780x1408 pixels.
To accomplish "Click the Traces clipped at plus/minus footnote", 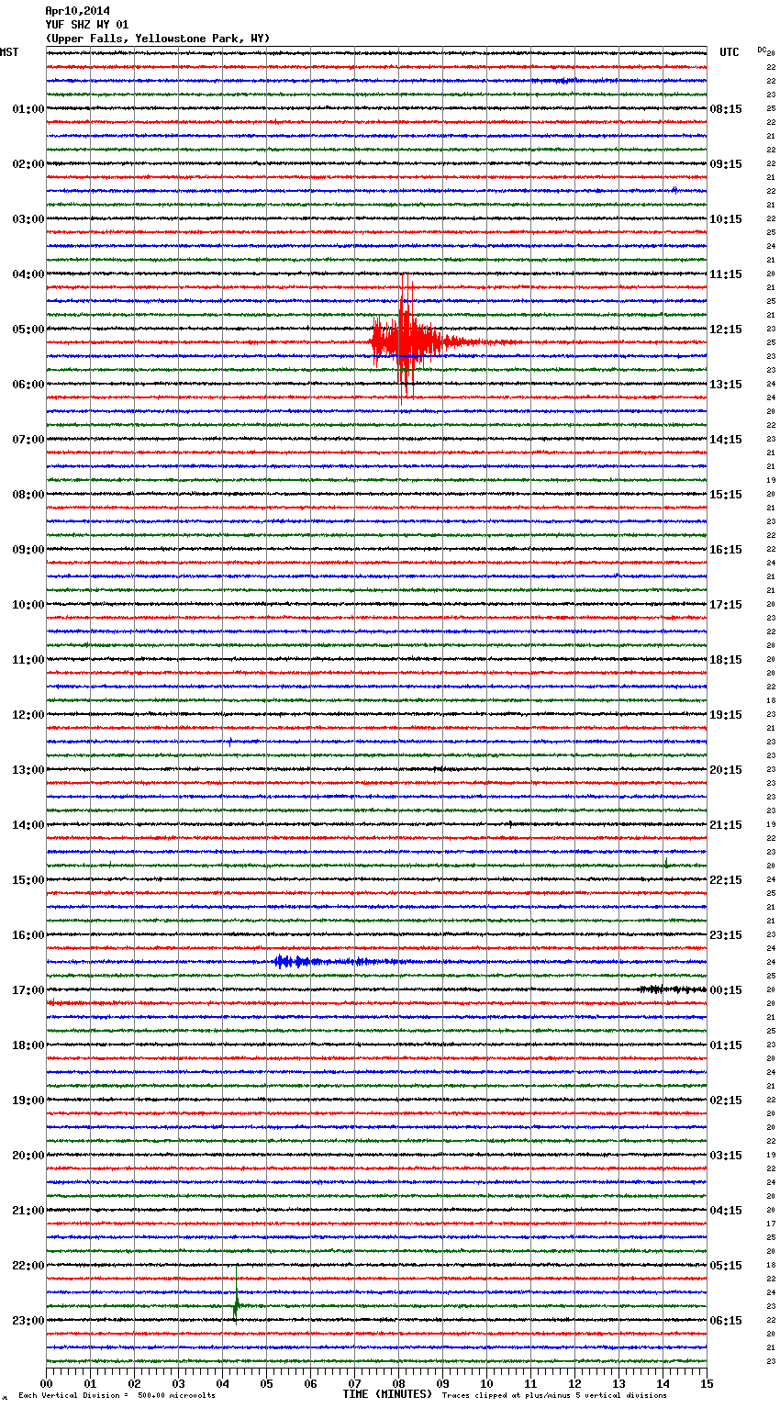I will click(x=554, y=1395).
